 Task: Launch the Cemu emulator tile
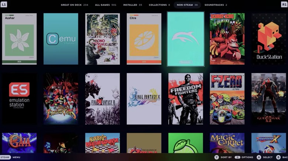pos(61,39)
